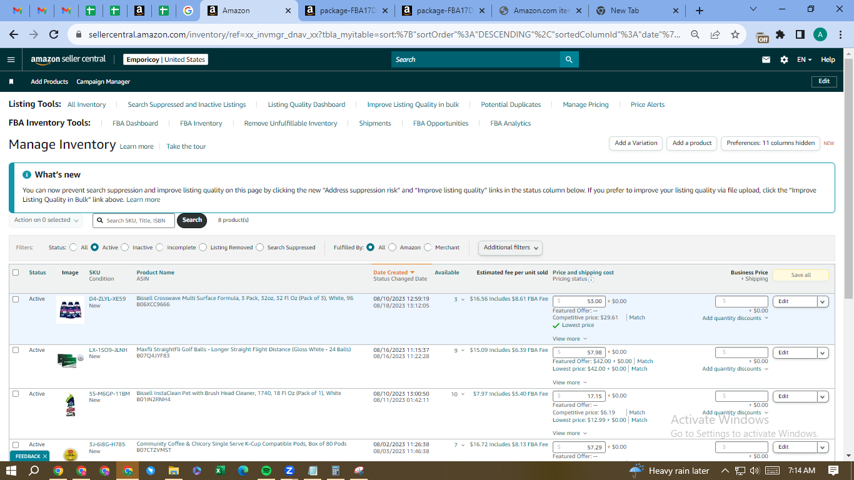Screen dimensions: 854x480
Task: Expand the Additional filters dropdown
Action: (510, 247)
